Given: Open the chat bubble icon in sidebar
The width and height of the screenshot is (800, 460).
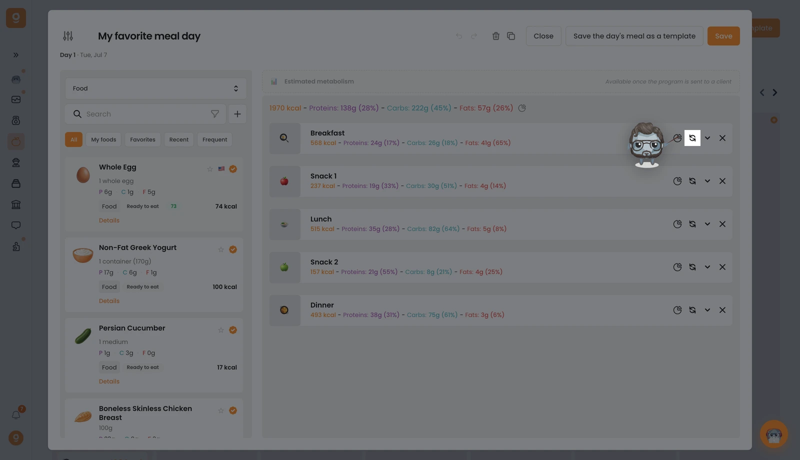Looking at the screenshot, I should click(x=16, y=225).
